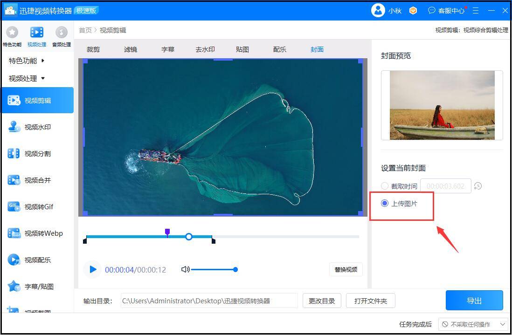Image resolution: width=512 pixels, height=335 pixels.
Task: Select the 上传图片 radio button
Action: (384, 203)
